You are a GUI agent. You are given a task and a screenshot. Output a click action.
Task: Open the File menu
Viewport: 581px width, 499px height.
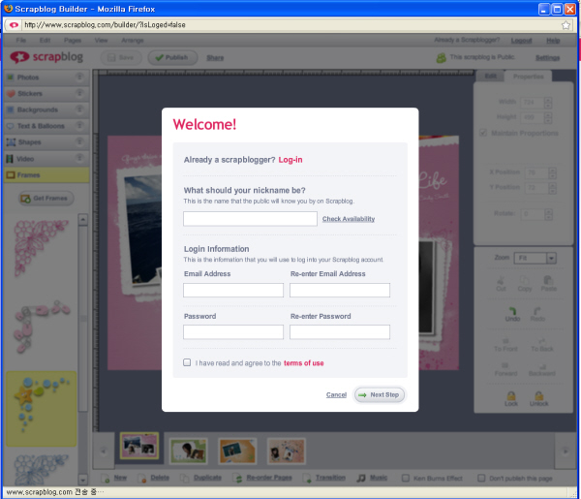pyautogui.click(x=21, y=40)
